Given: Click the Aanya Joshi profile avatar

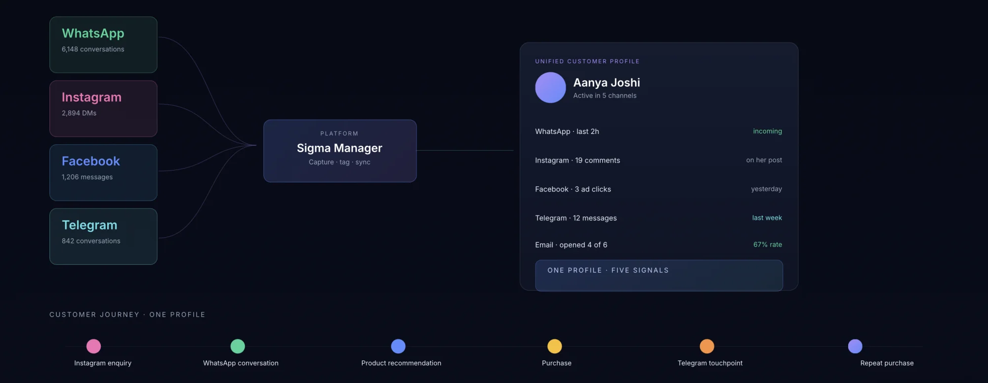Looking at the screenshot, I should [x=550, y=87].
